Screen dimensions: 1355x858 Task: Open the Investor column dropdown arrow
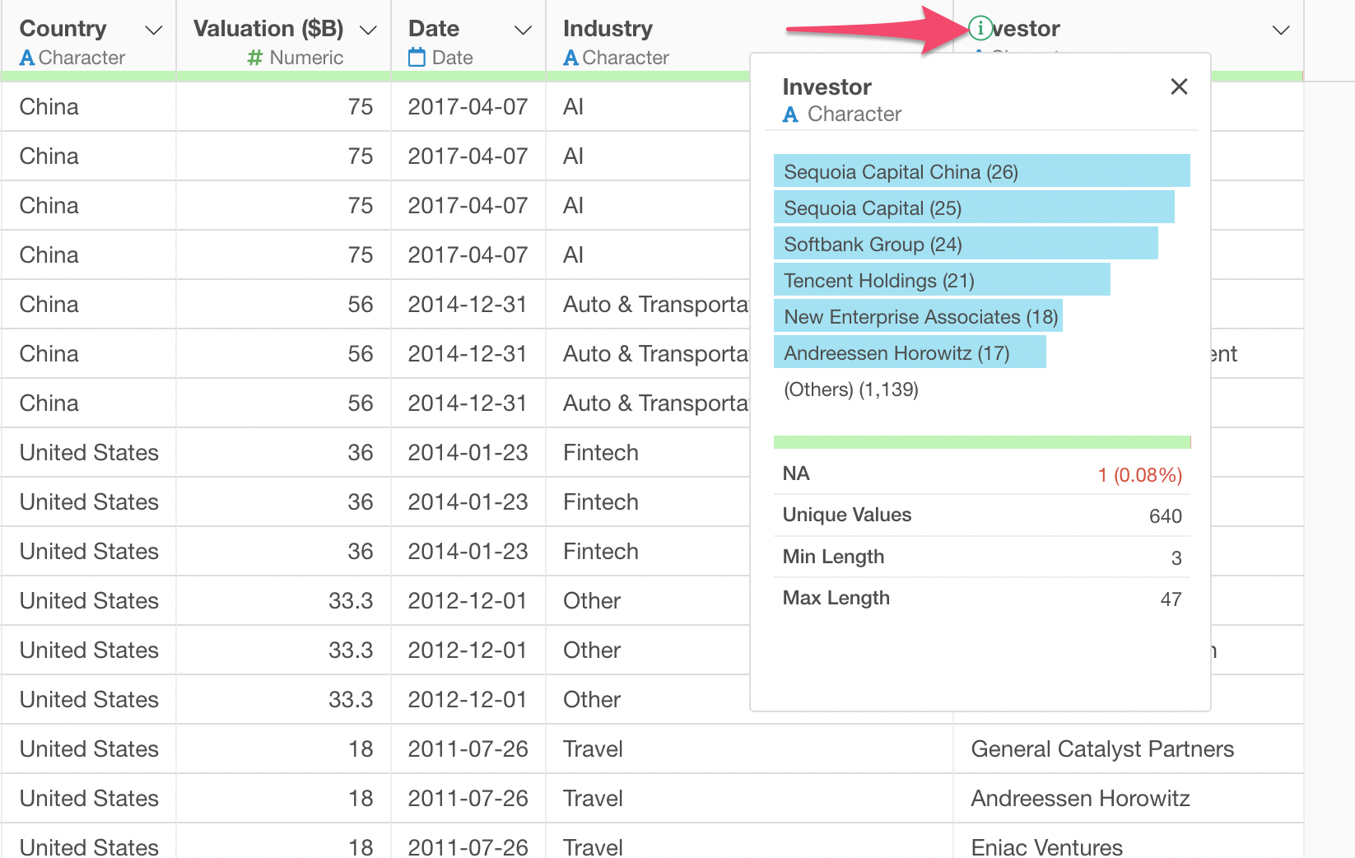coord(1280,30)
